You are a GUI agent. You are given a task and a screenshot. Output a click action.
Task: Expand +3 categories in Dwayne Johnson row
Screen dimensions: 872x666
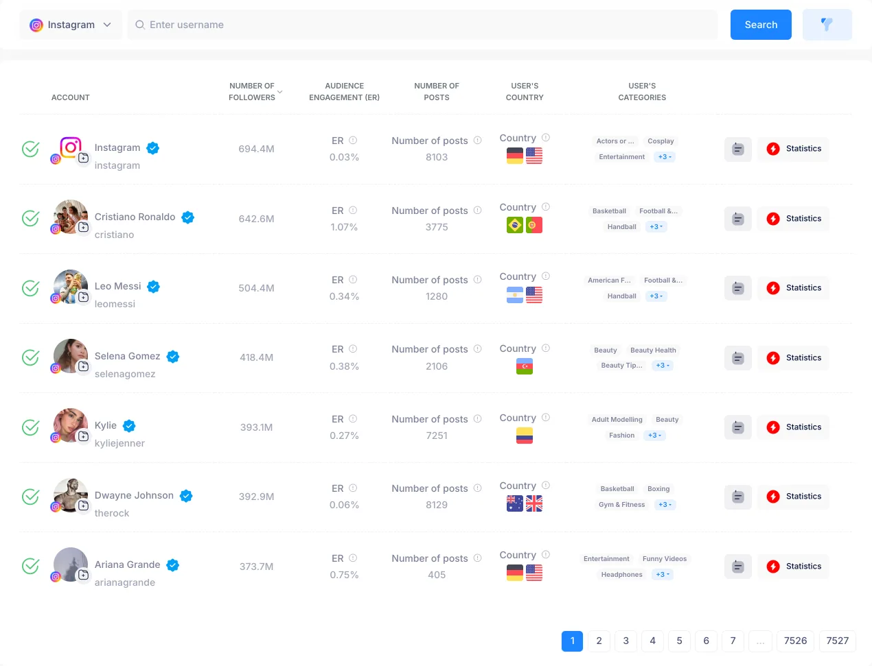point(665,505)
